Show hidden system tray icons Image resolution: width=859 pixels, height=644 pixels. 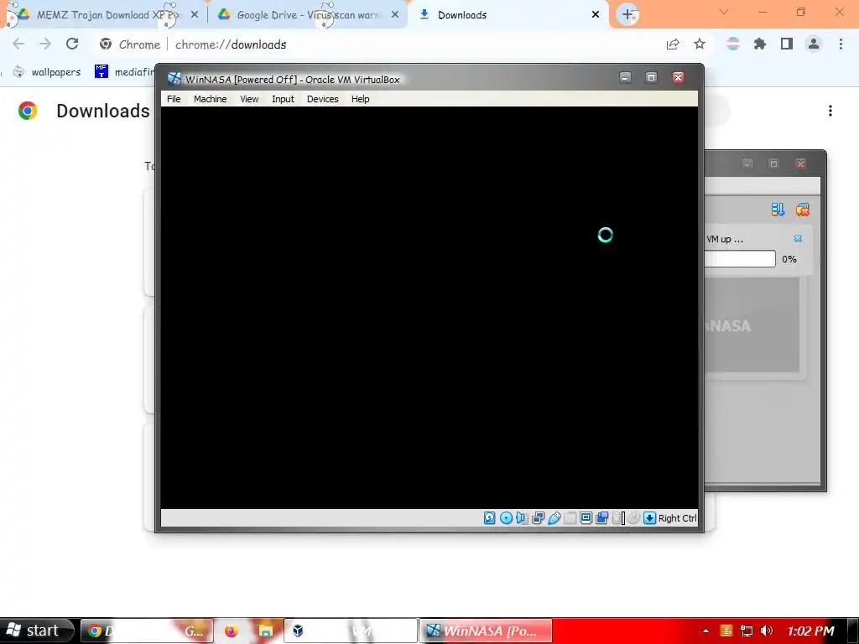[705, 631]
